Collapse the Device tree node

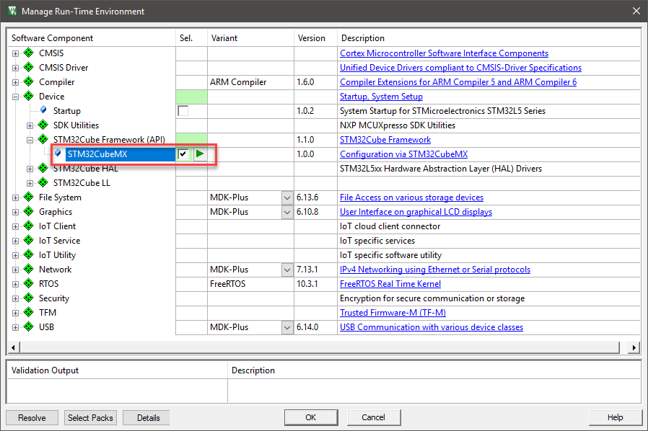[15, 97]
